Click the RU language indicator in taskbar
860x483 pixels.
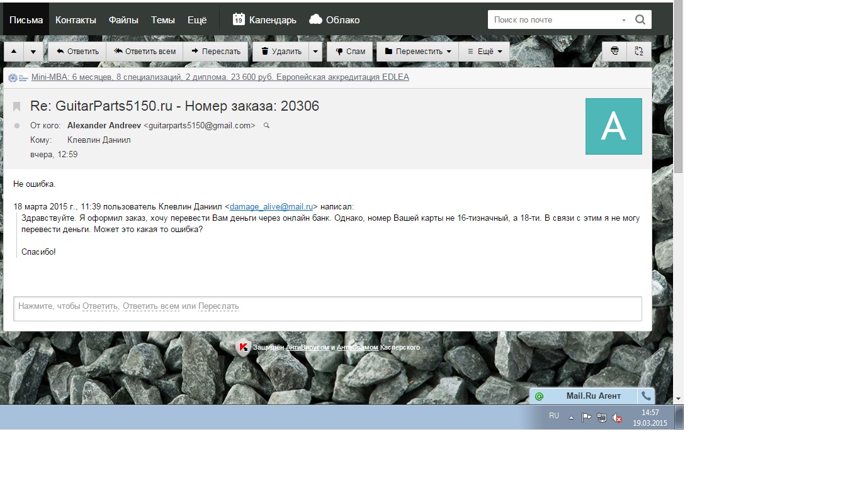coord(554,416)
